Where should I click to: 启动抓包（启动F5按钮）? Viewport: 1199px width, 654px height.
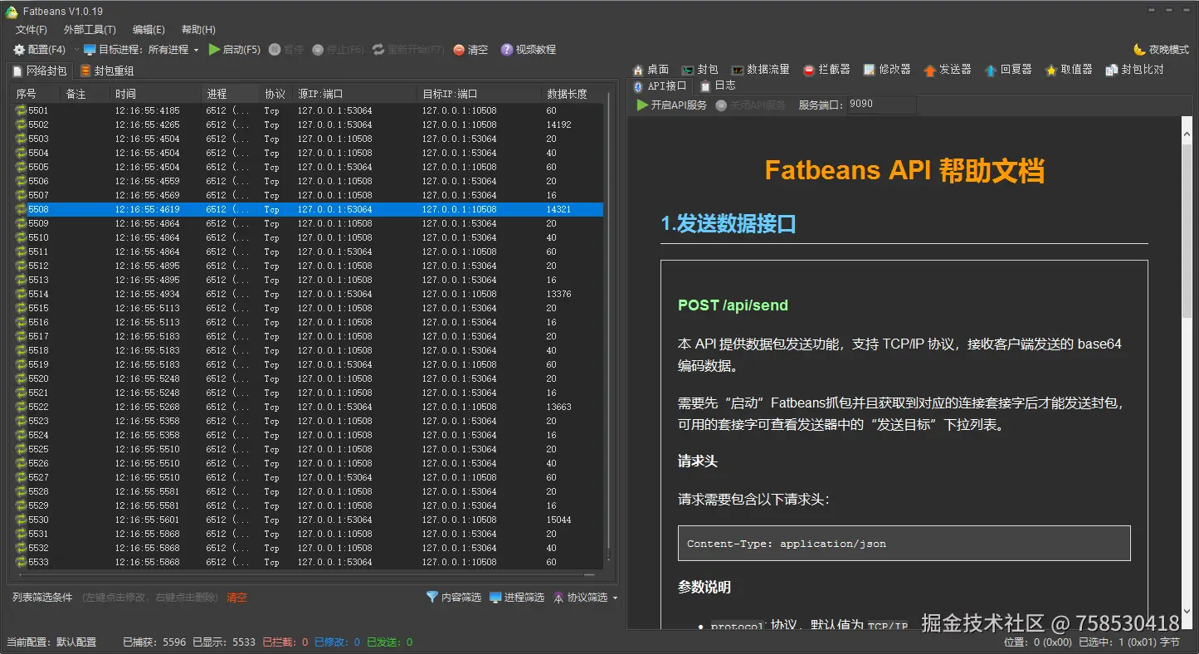click(x=234, y=49)
